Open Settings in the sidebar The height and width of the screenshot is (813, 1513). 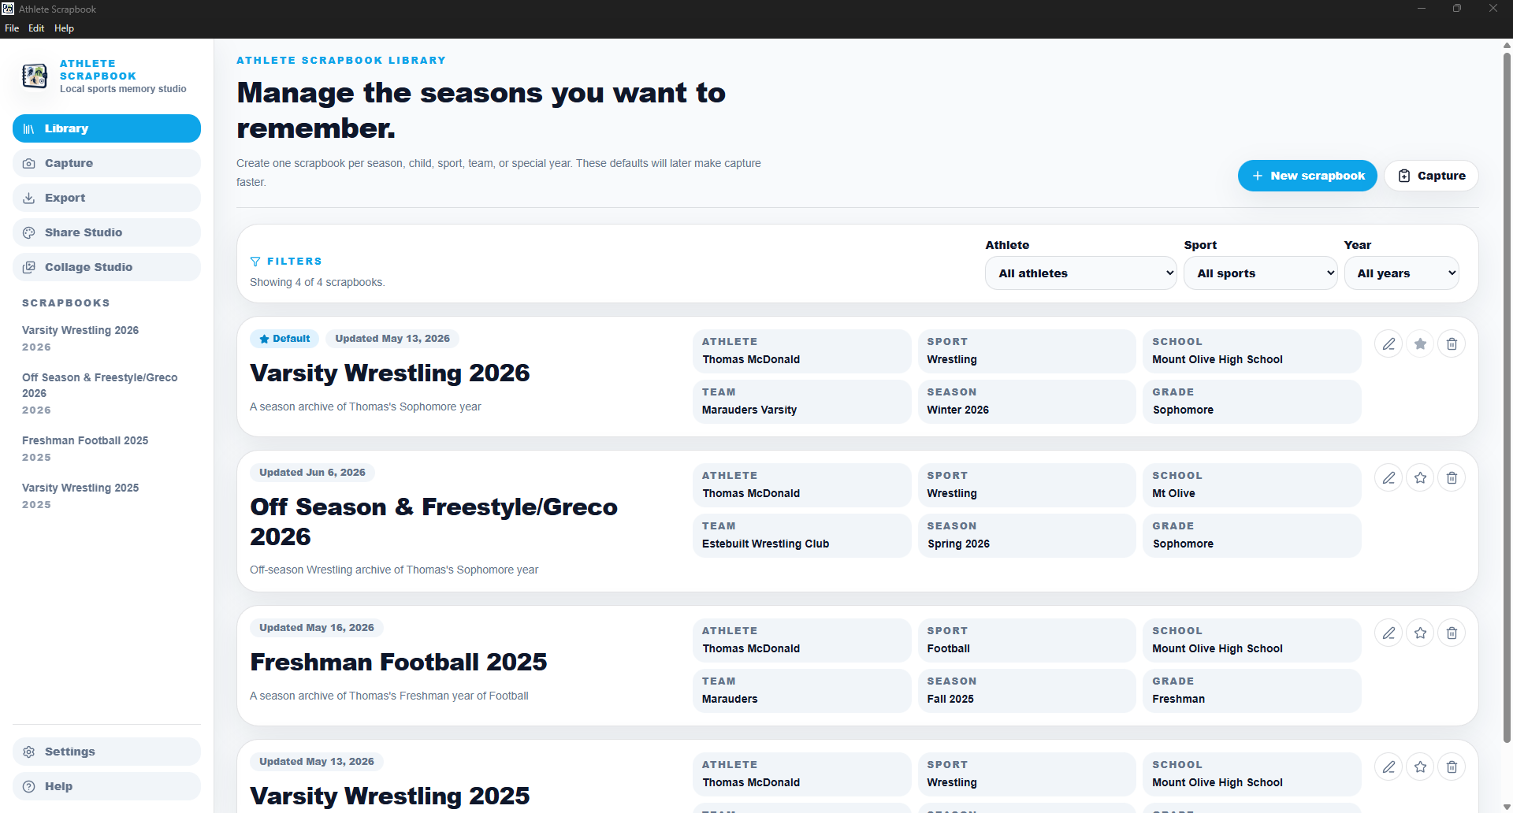tap(106, 752)
